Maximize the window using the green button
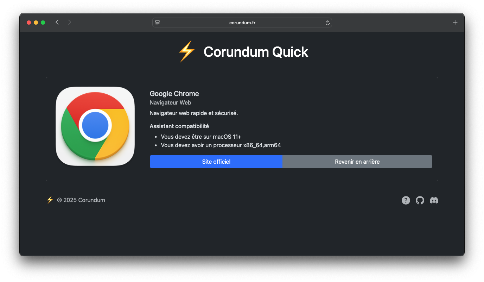The width and height of the screenshot is (484, 282). pos(43,23)
